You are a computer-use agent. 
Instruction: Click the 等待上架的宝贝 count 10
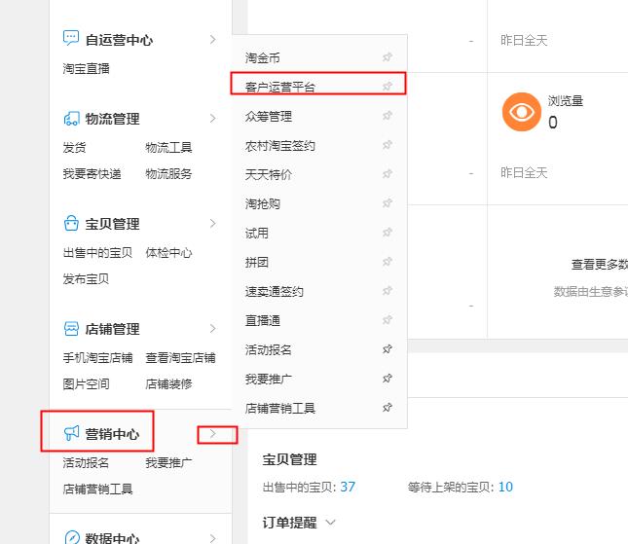point(505,487)
